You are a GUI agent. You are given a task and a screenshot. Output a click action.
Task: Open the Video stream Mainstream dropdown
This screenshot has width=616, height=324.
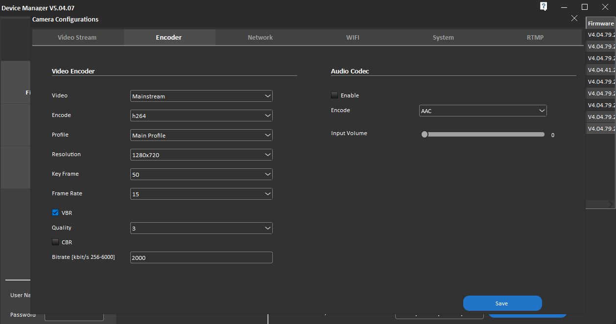(201, 96)
